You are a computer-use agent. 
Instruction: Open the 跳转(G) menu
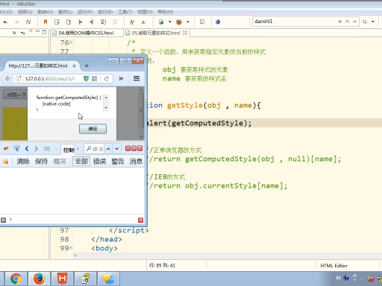(x=45, y=12)
